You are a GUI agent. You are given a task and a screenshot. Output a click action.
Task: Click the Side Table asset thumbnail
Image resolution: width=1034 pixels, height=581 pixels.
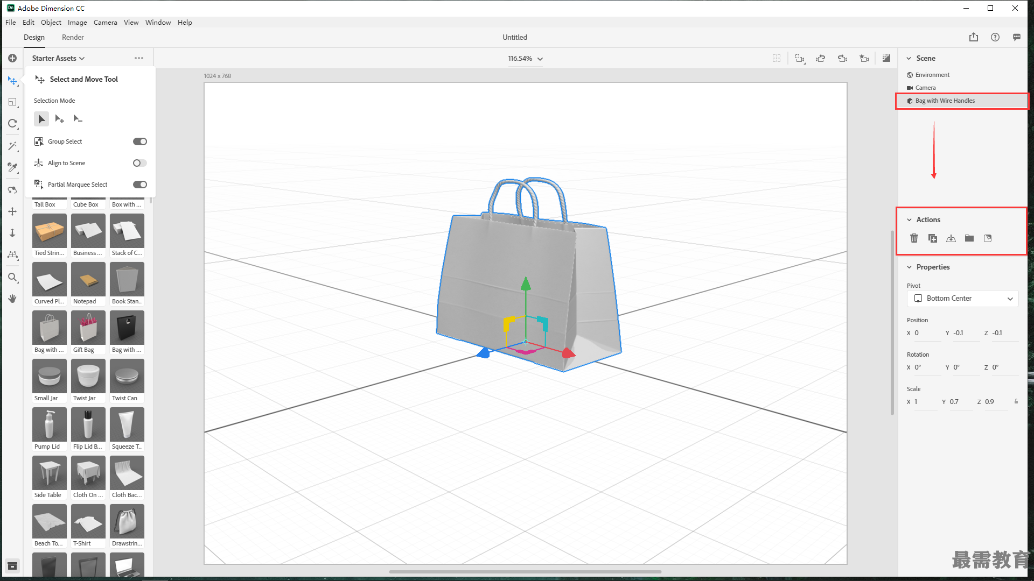pyautogui.click(x=50, y=473)
